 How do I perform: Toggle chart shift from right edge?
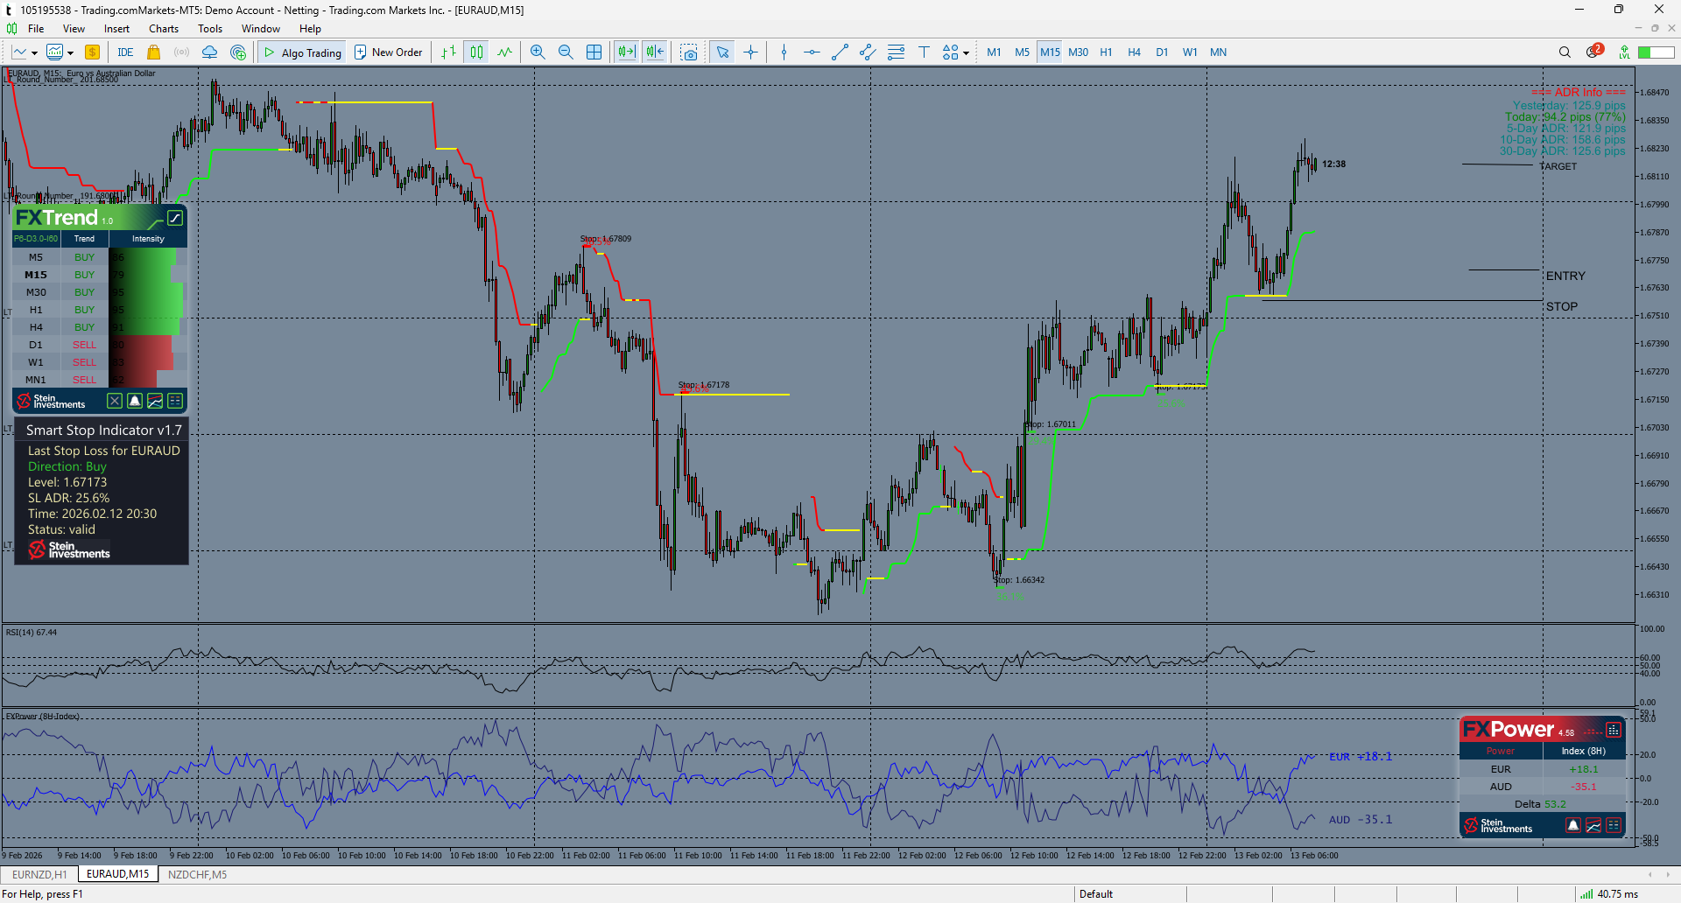coord(655,52)
